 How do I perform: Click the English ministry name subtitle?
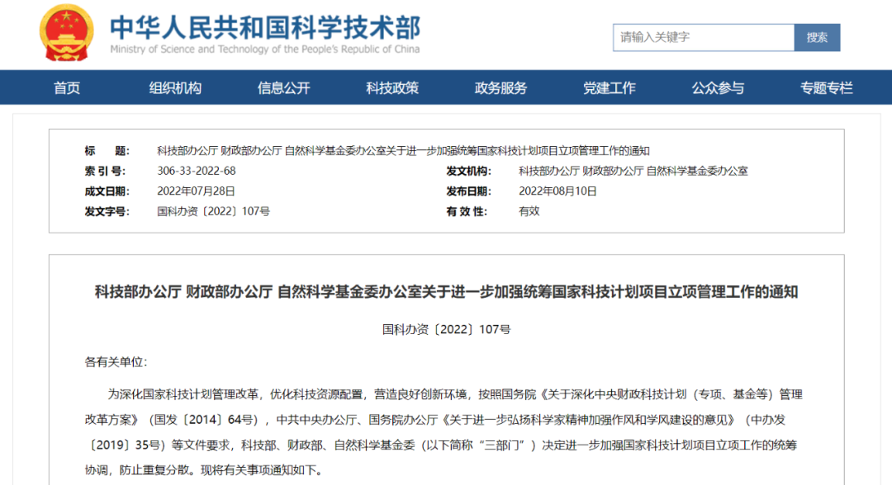pyautogui.click(x=264, y=49)
